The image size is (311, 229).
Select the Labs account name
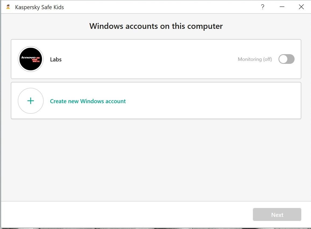pyautogui.click(x=56, y=59)
